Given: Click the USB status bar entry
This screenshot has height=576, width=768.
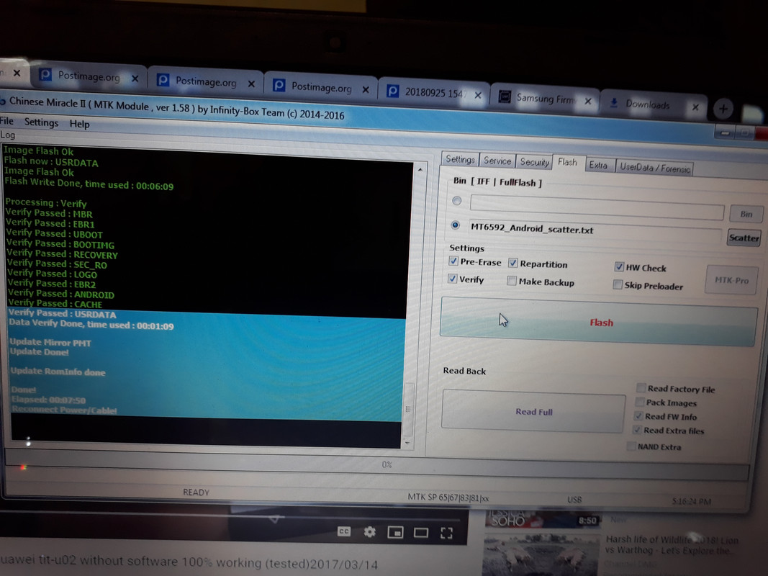Looking at the screenshot, I should tap(574, 499).
